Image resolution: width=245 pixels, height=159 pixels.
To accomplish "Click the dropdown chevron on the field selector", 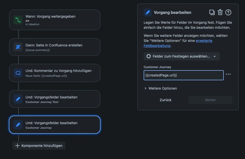I will [215, 56].
